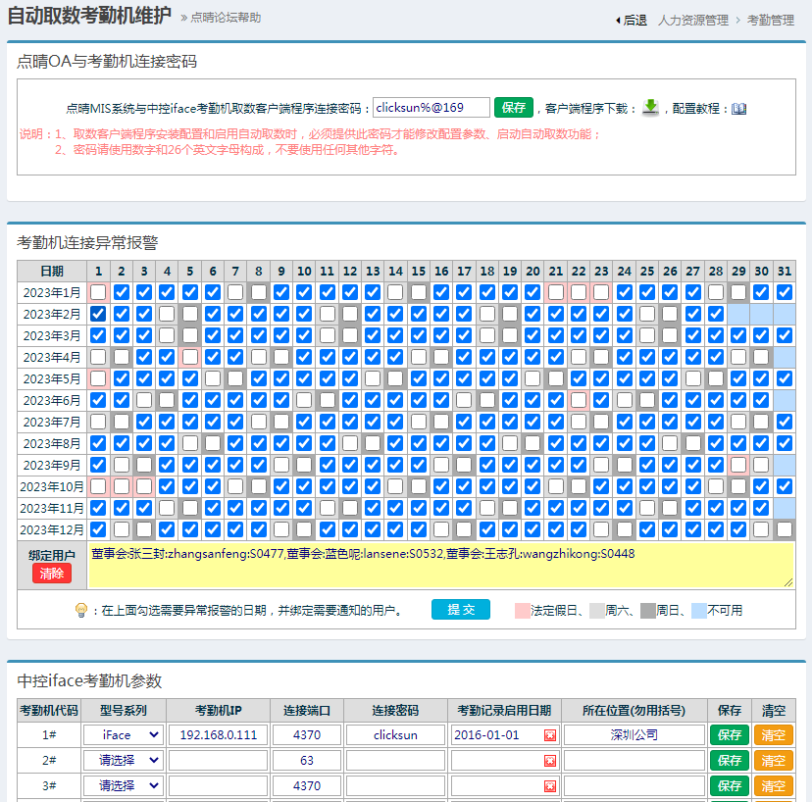Click the bound users yellow text area
This screenshot has width=812, height=802.
click(440, 566)
